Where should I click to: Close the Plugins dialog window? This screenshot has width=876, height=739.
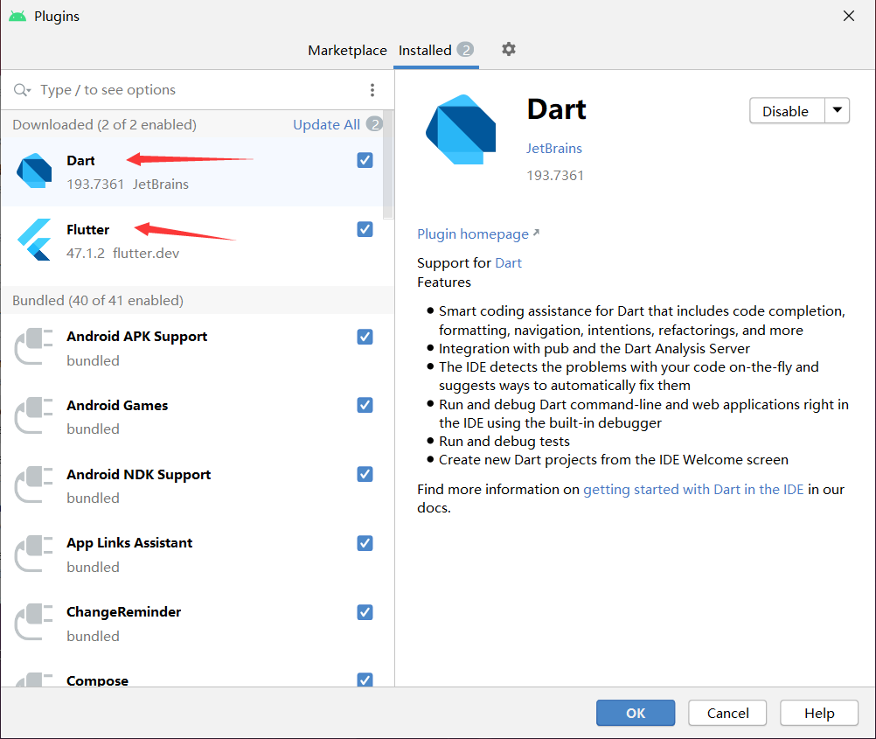[849, 16]
